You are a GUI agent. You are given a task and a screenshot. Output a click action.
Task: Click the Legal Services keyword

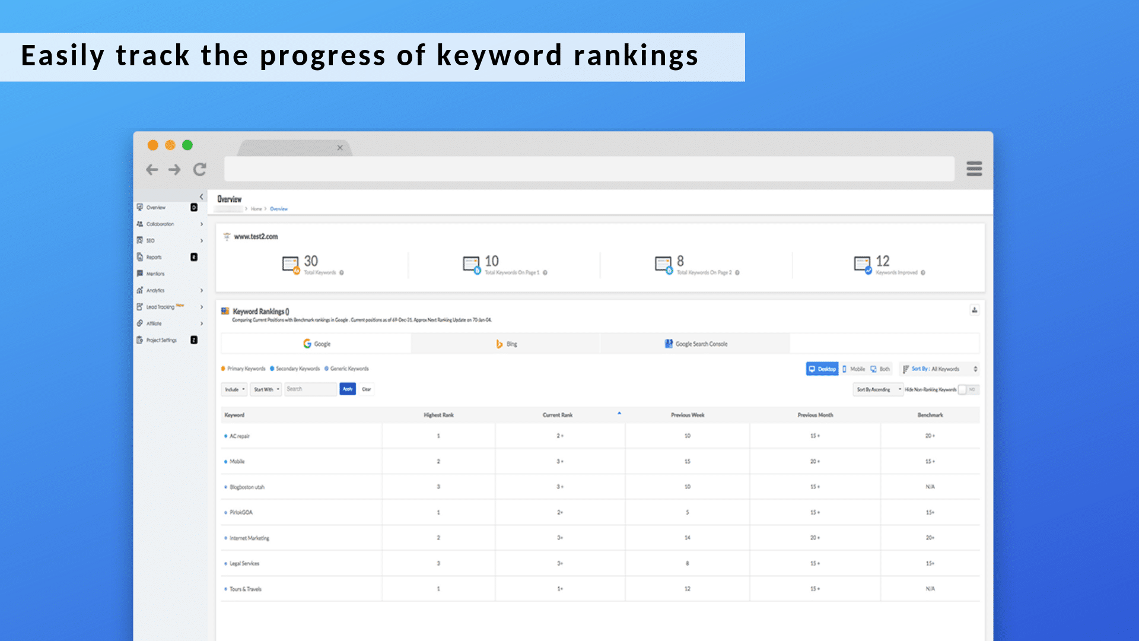(244, 564)
